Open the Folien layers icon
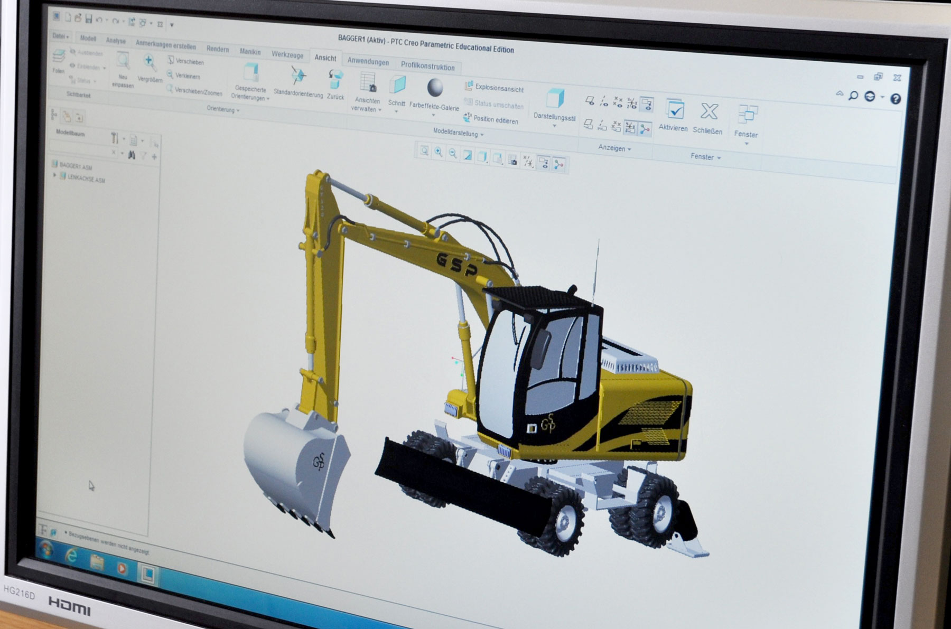This screenshot has height=629, width=951. pos(59,55)
